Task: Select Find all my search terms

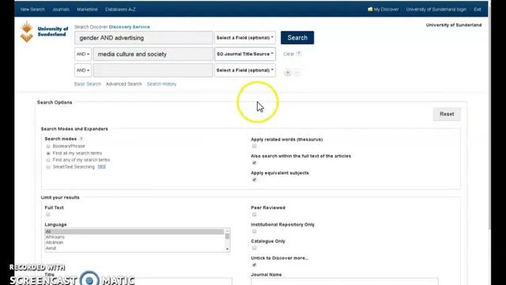Action: [48, 153]
